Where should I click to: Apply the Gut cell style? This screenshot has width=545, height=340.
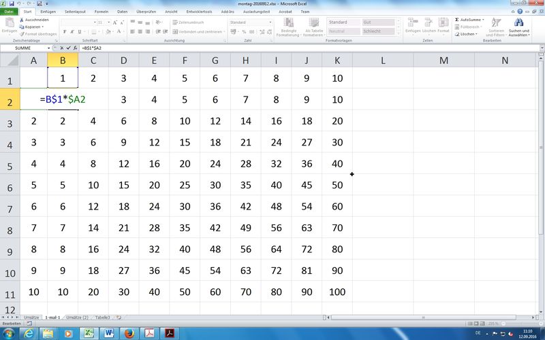coord(378,22)
